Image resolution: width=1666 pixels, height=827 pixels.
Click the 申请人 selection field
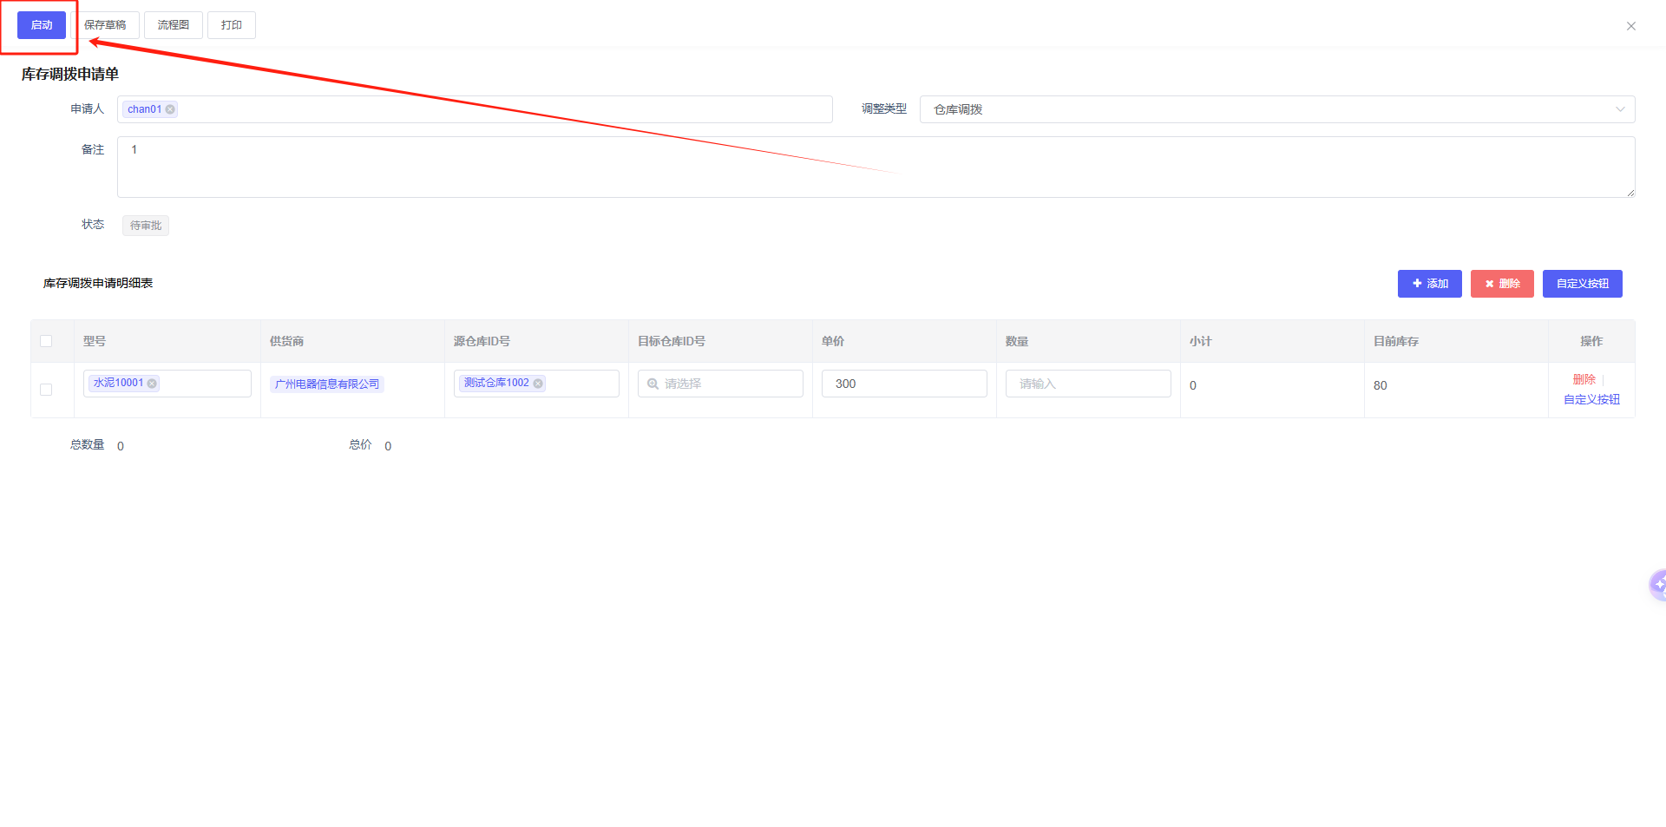[503, 109]
